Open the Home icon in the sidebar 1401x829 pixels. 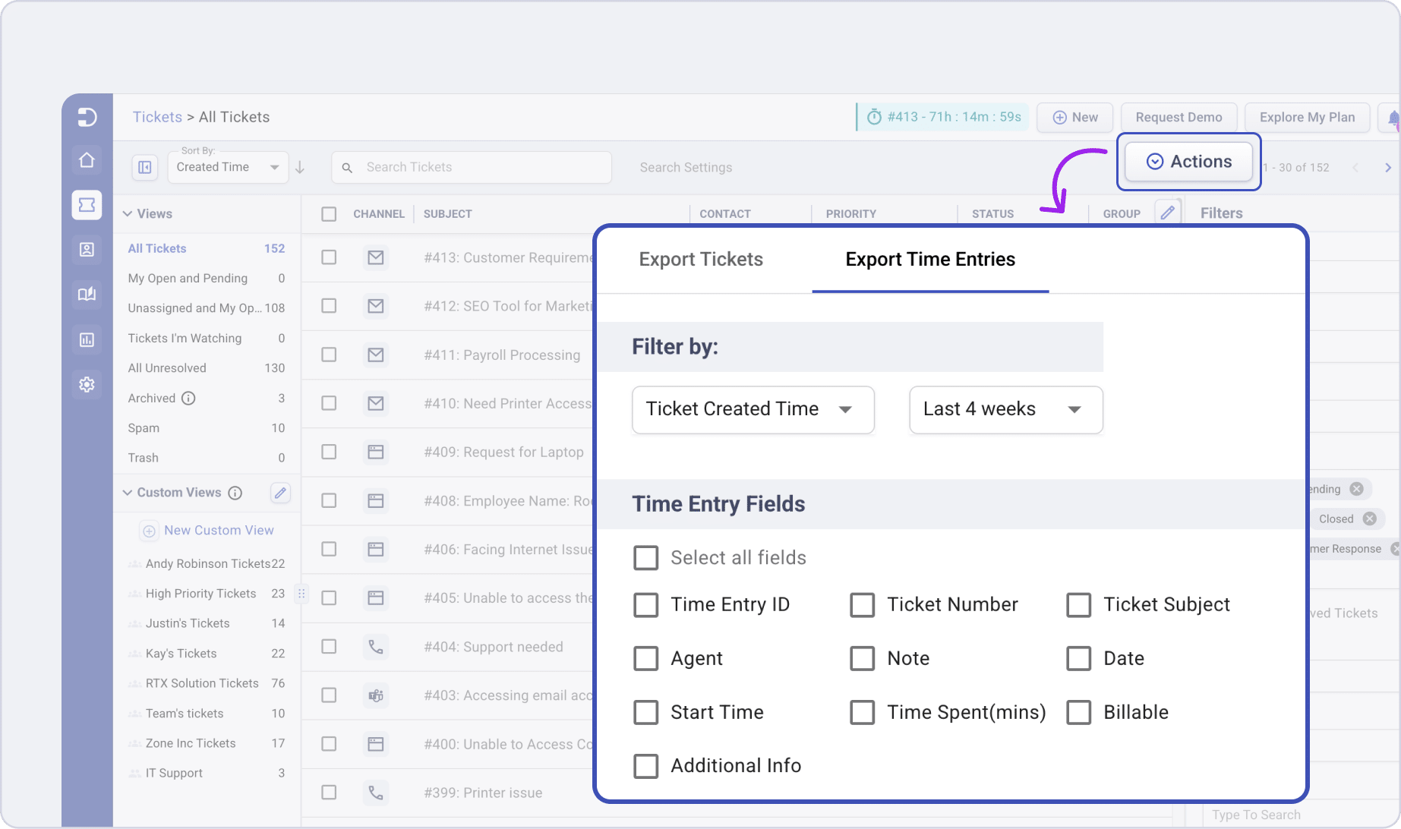87,160
